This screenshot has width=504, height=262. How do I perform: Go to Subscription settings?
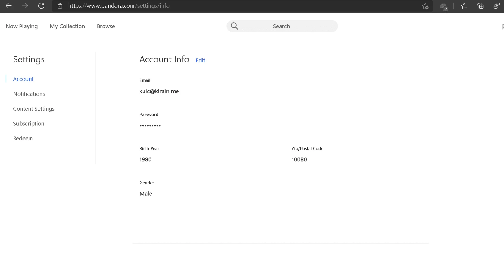29,123
